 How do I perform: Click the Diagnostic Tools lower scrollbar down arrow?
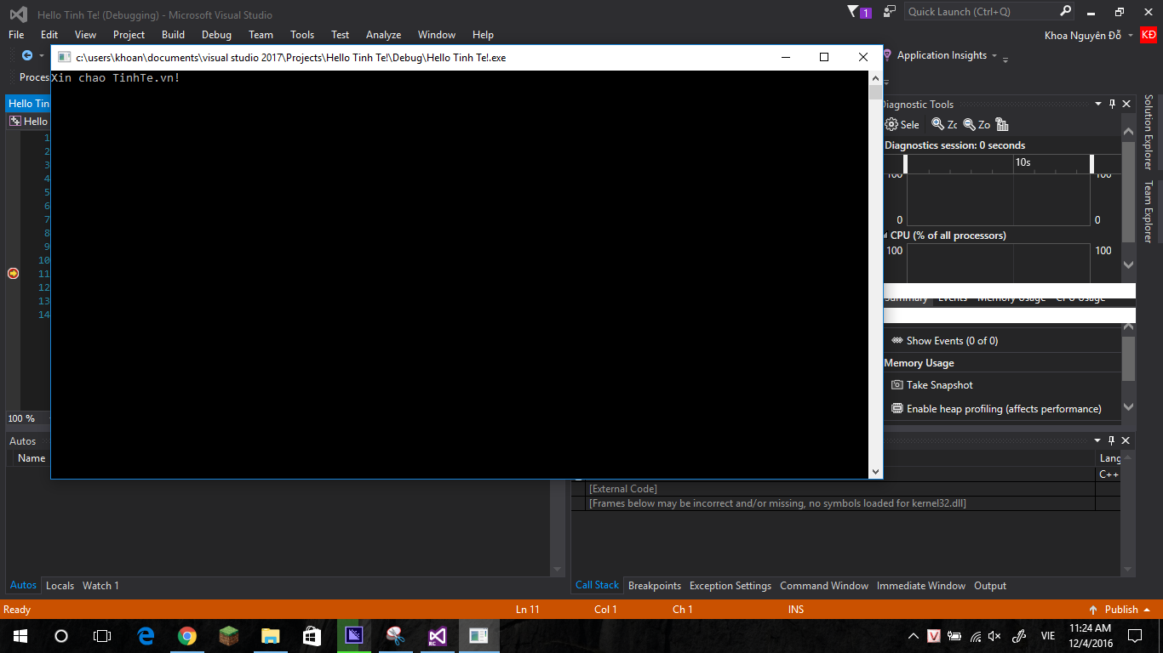[1128, 407]
